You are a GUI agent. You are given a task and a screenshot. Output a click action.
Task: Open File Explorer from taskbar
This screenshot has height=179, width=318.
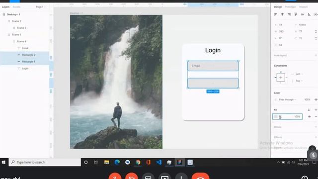tap(107, 163)
